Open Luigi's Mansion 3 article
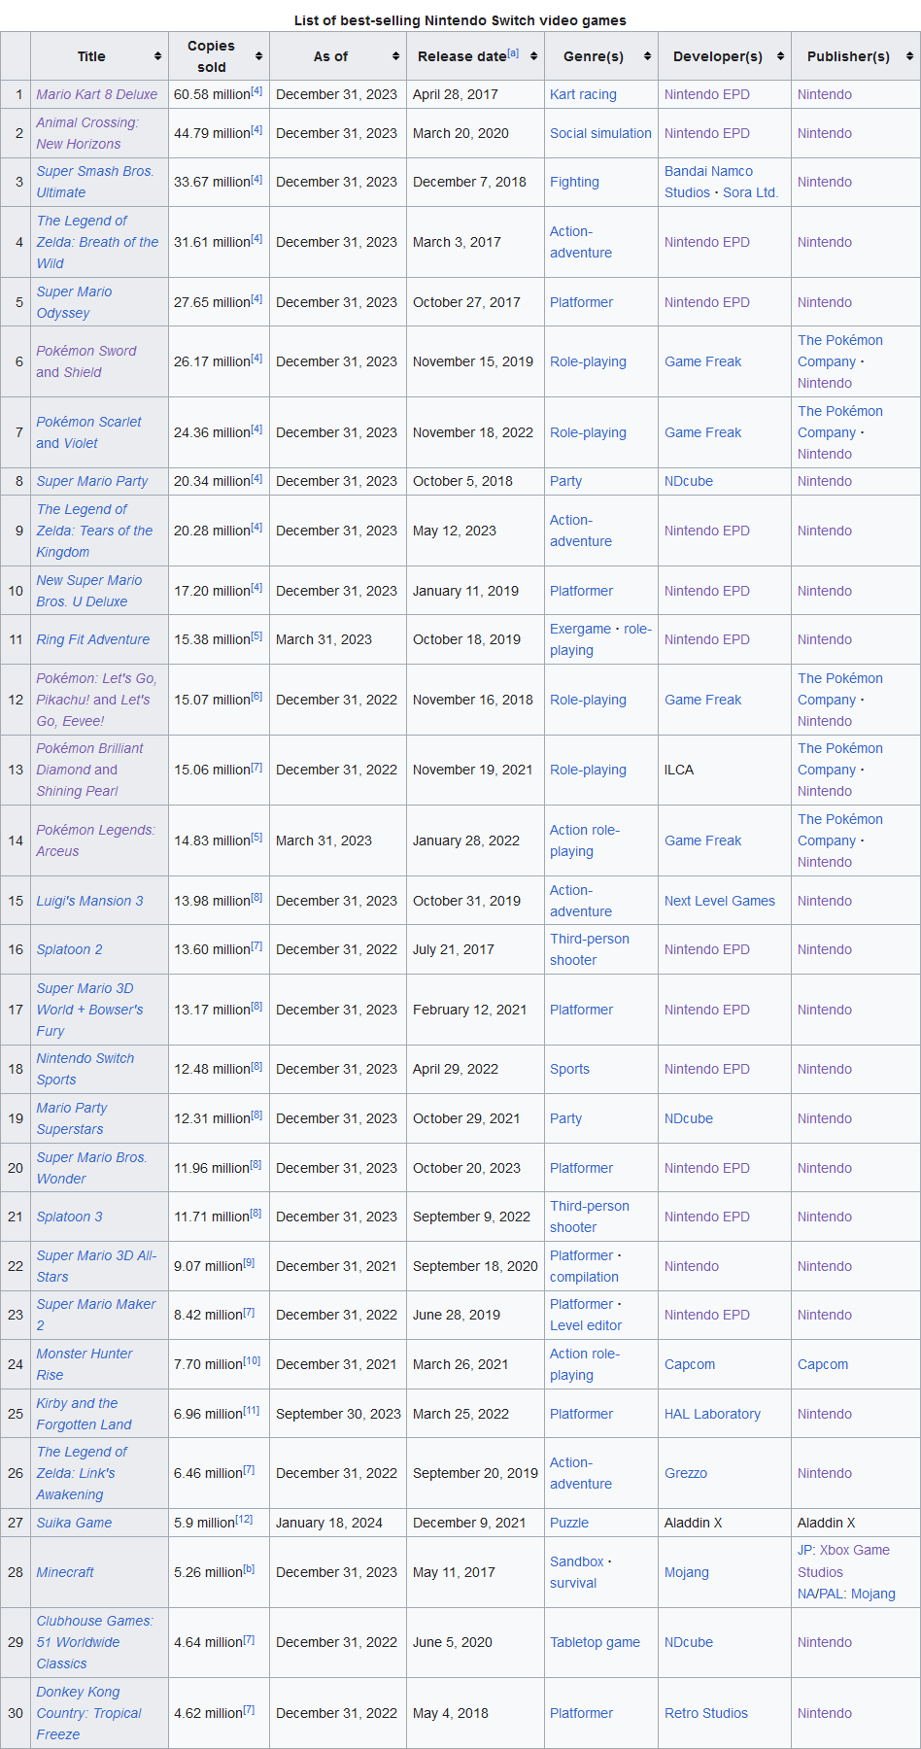The width and height of the screenshot is (921, 1749). pos(89,901)
